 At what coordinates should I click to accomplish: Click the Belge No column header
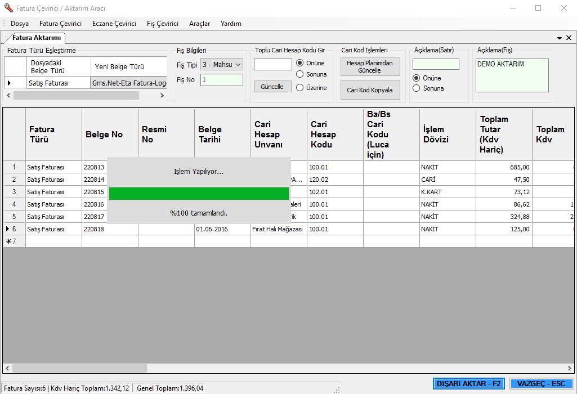(110, 135)
